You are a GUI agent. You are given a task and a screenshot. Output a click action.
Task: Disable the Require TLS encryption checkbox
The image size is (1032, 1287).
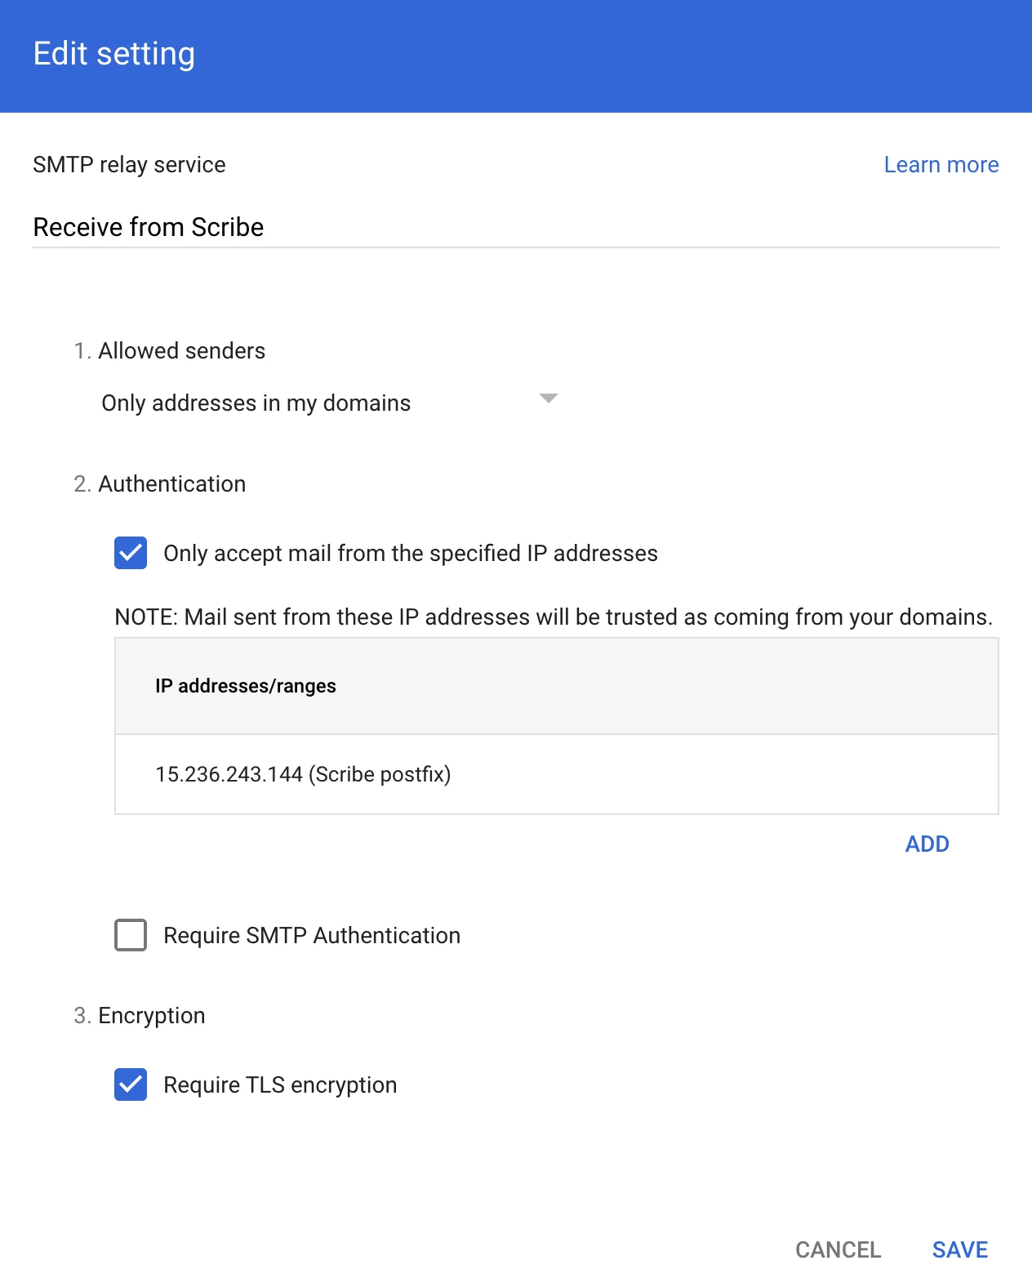tap(131, 1084)
